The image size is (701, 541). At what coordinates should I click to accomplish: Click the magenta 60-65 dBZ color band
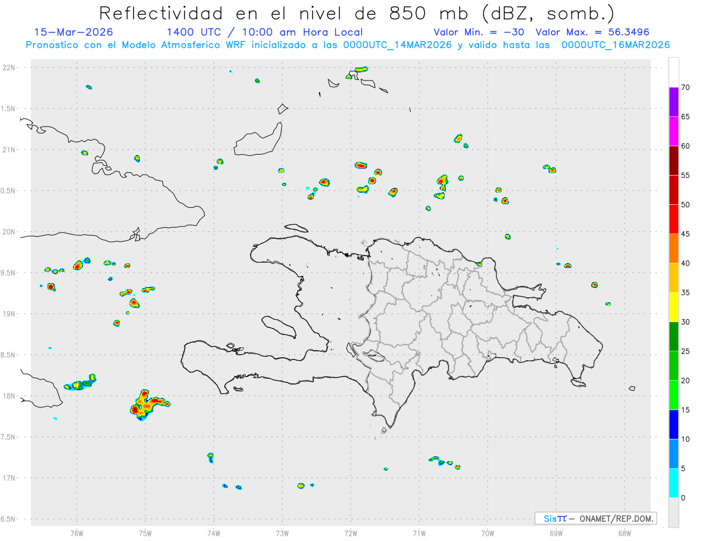pos(674,131)
